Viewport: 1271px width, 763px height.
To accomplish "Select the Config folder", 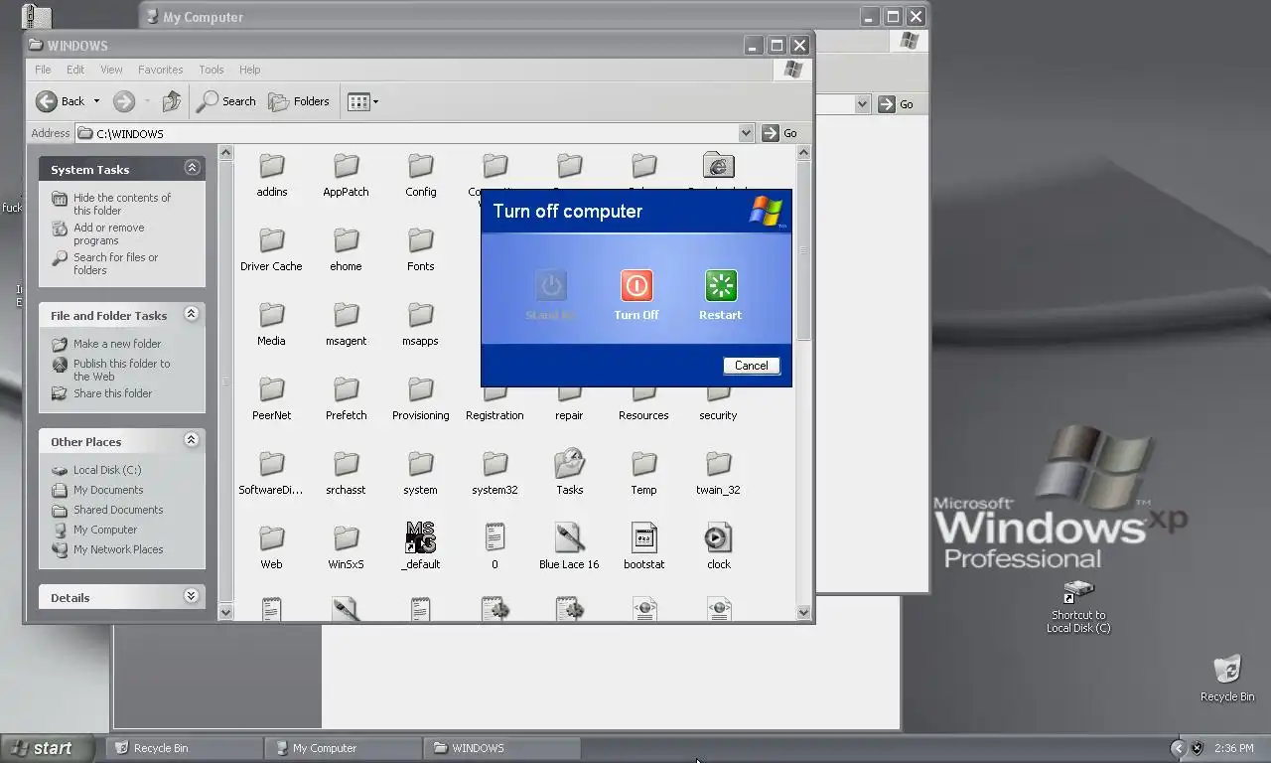I will pos(420,166).
